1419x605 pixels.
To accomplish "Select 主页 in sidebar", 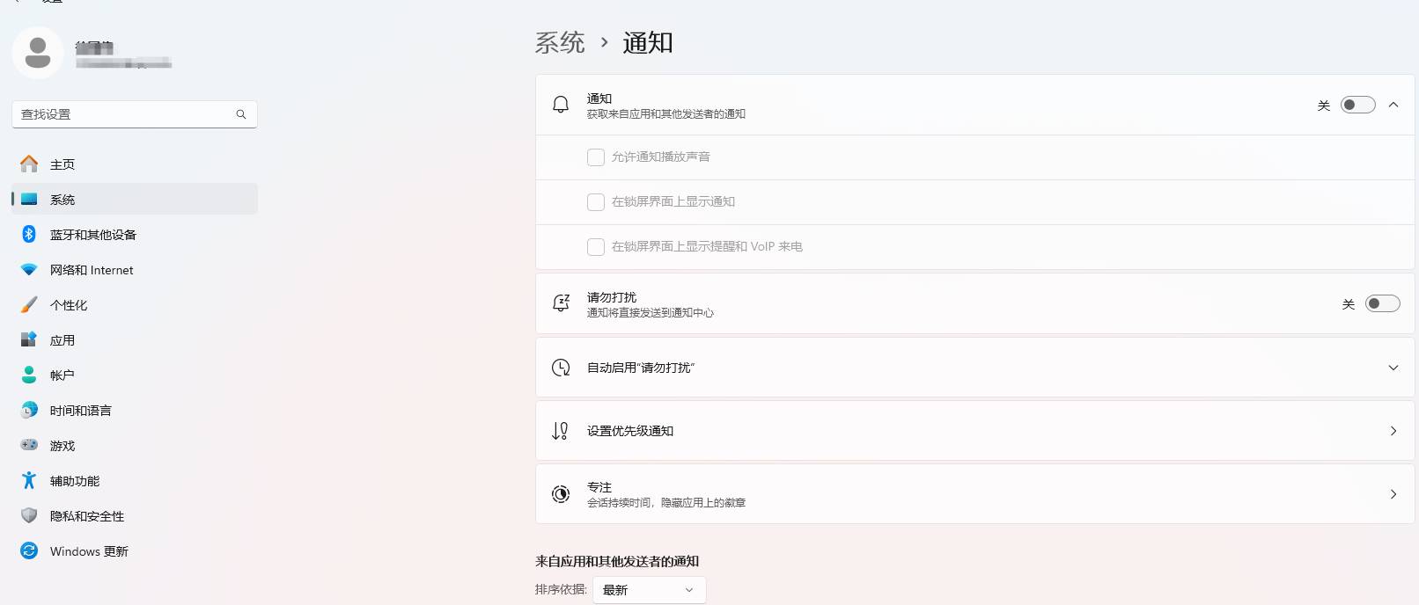I will (x=135, y=164).
